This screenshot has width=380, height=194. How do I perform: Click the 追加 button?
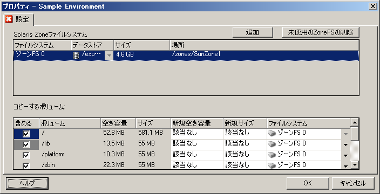pos(253,32)
